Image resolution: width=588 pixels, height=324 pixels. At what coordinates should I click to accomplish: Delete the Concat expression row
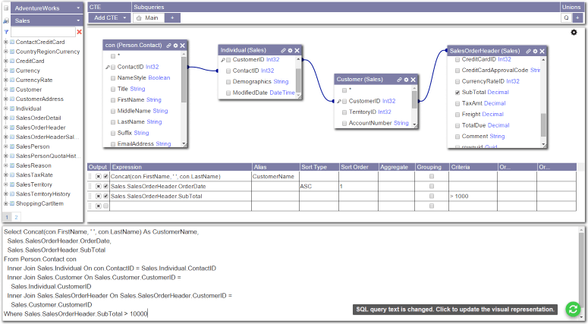(x=98, y=176)
